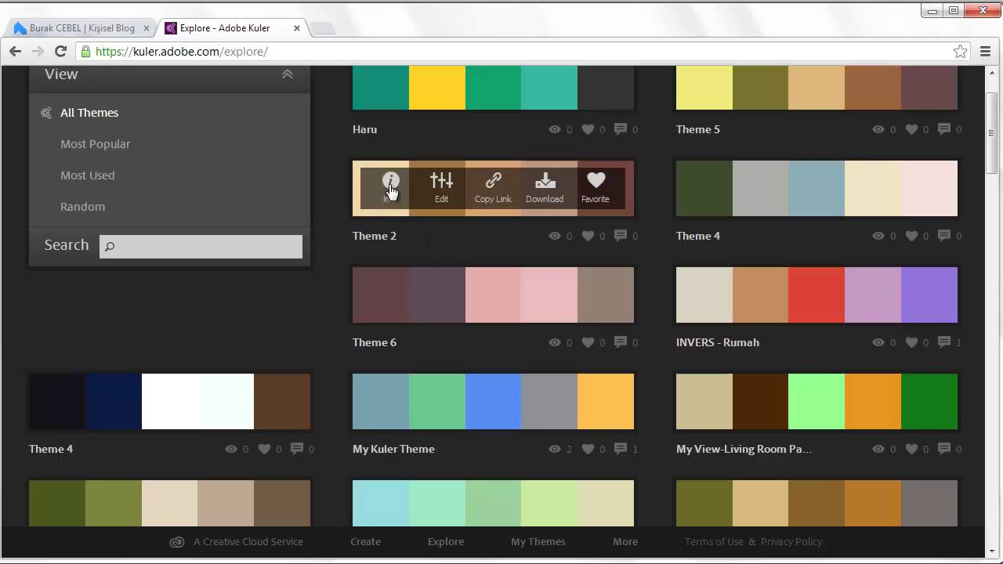The width and height of the screenshot is (1003, 564).
Task: Click the heart icon under right-column Theme 4
Action: [911, 236]
